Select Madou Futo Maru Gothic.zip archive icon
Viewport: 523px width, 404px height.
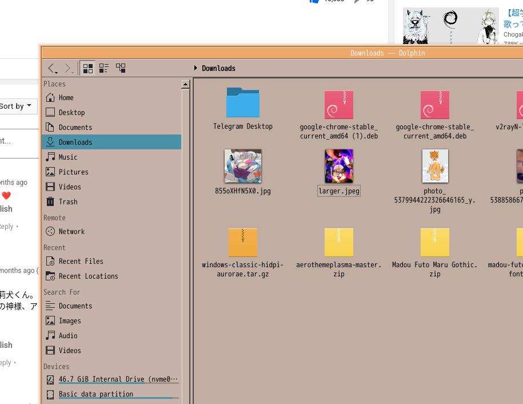435,243
